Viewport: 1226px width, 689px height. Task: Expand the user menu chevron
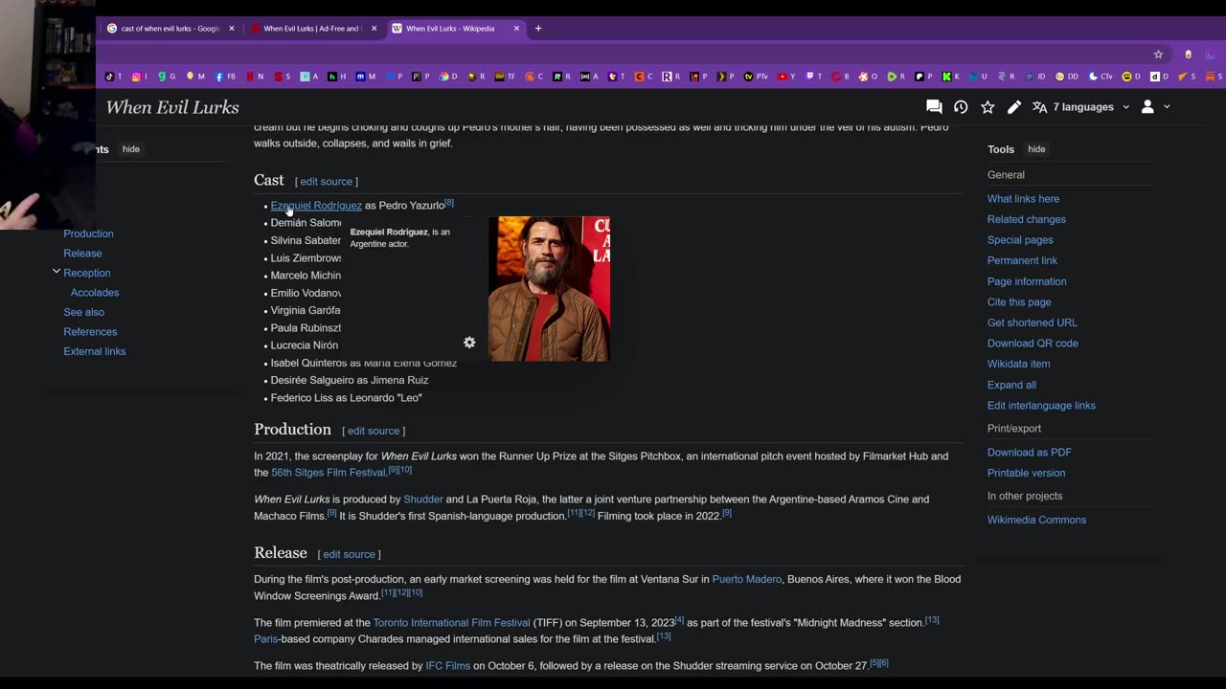[x=1167, y=107]
